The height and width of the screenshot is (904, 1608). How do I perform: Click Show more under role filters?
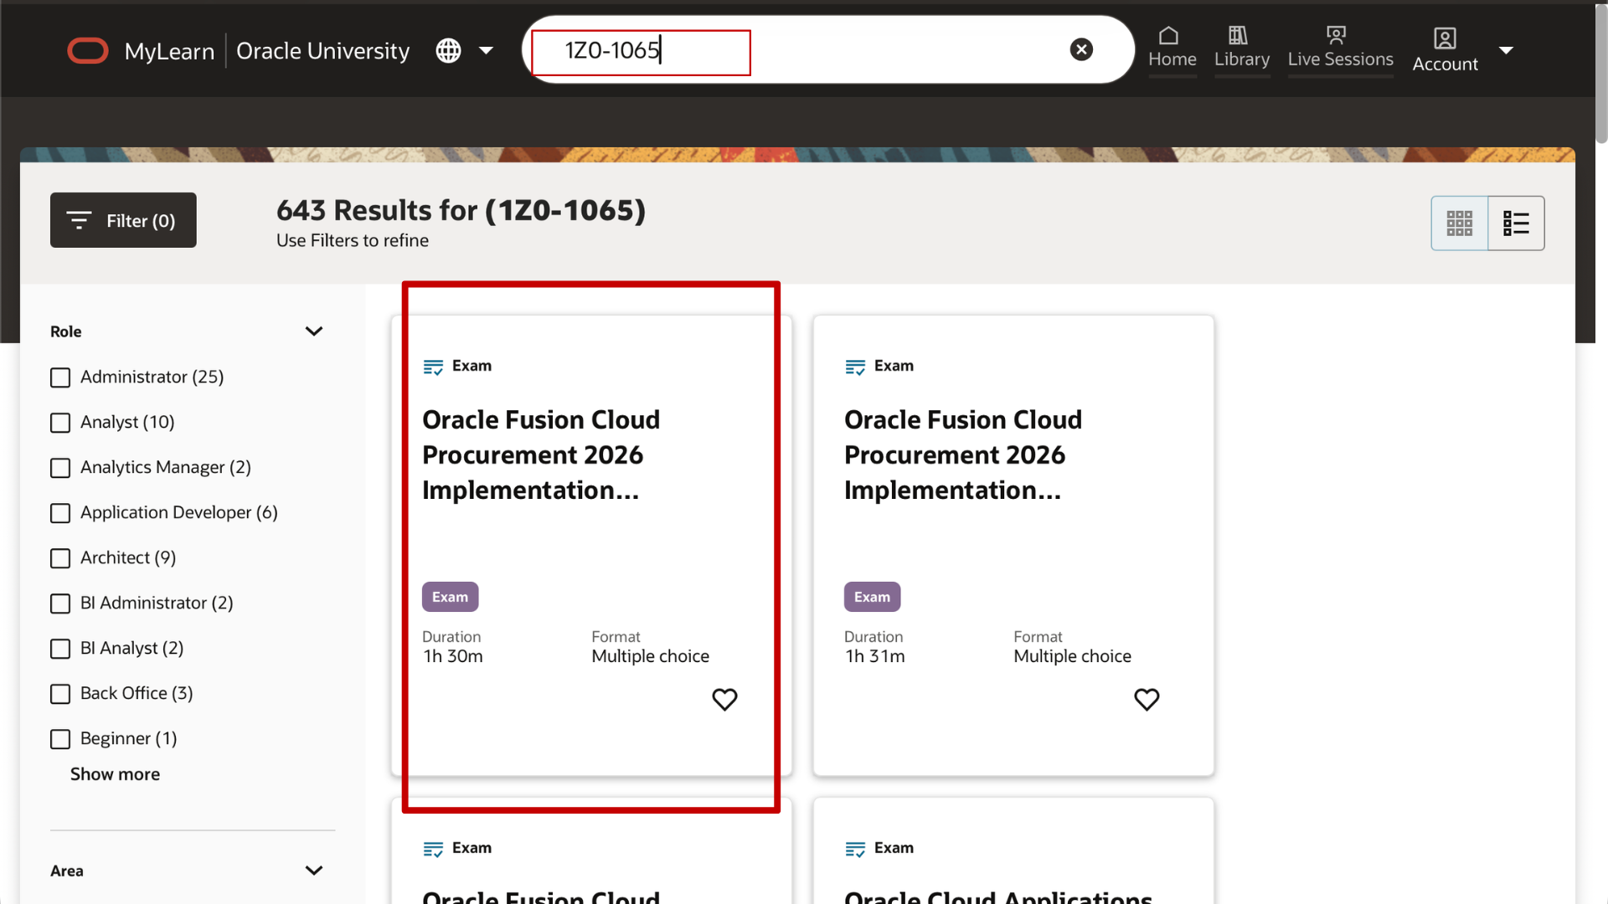pos(115,774)
